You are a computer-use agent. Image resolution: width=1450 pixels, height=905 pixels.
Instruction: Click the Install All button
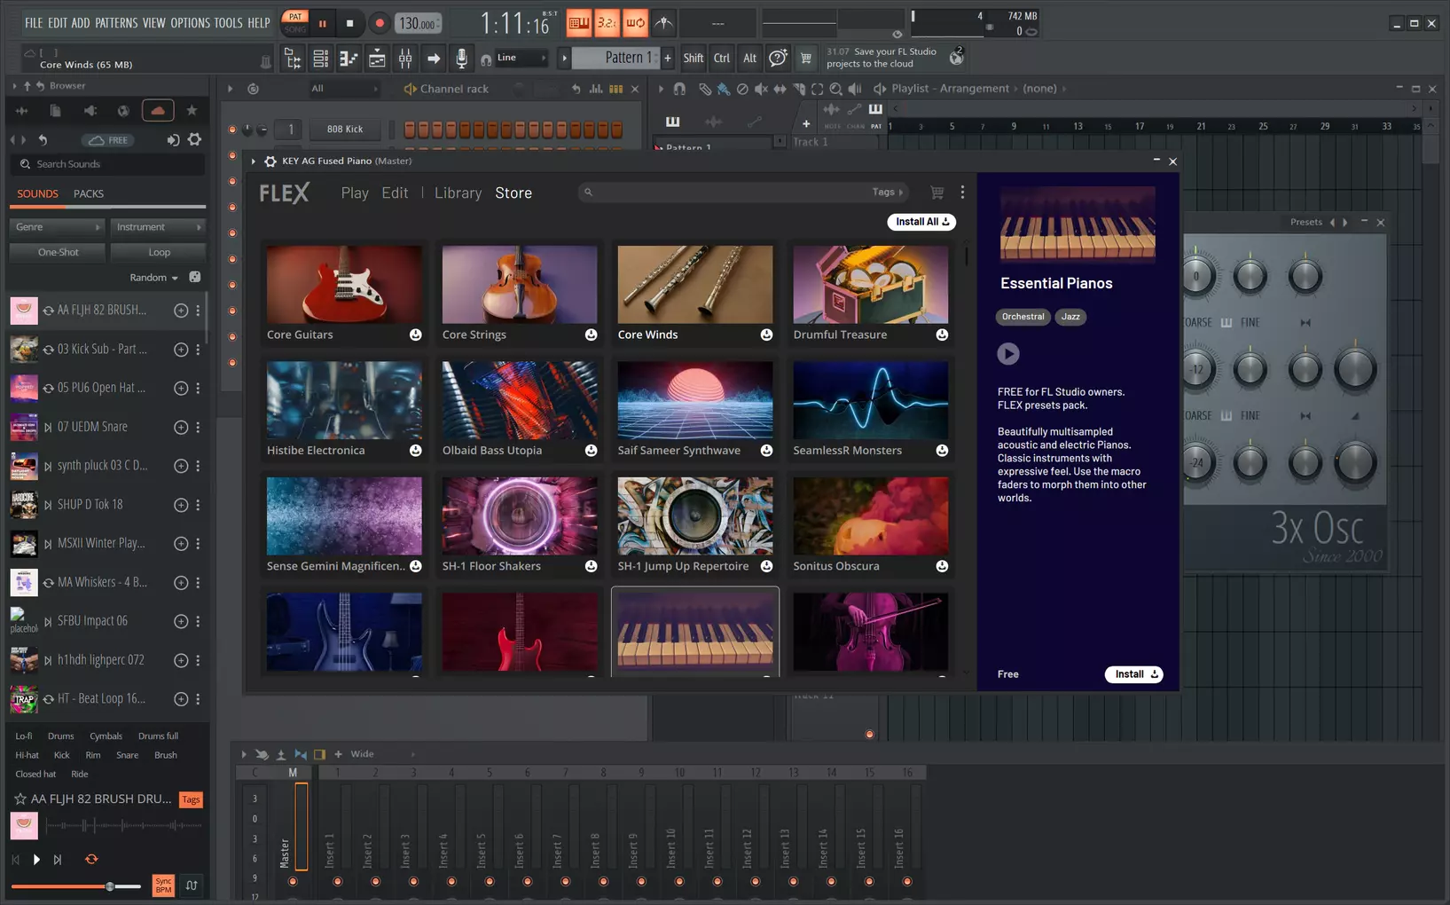(x=921, y=222)
